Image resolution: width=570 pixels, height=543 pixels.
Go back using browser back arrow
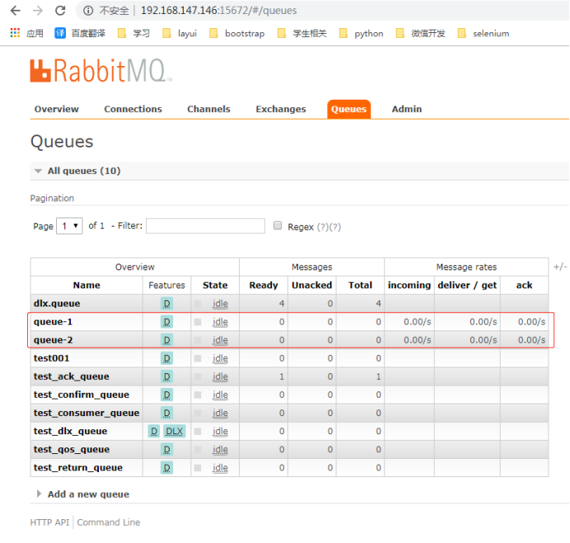pyautogui.click(x=16, y=11)
